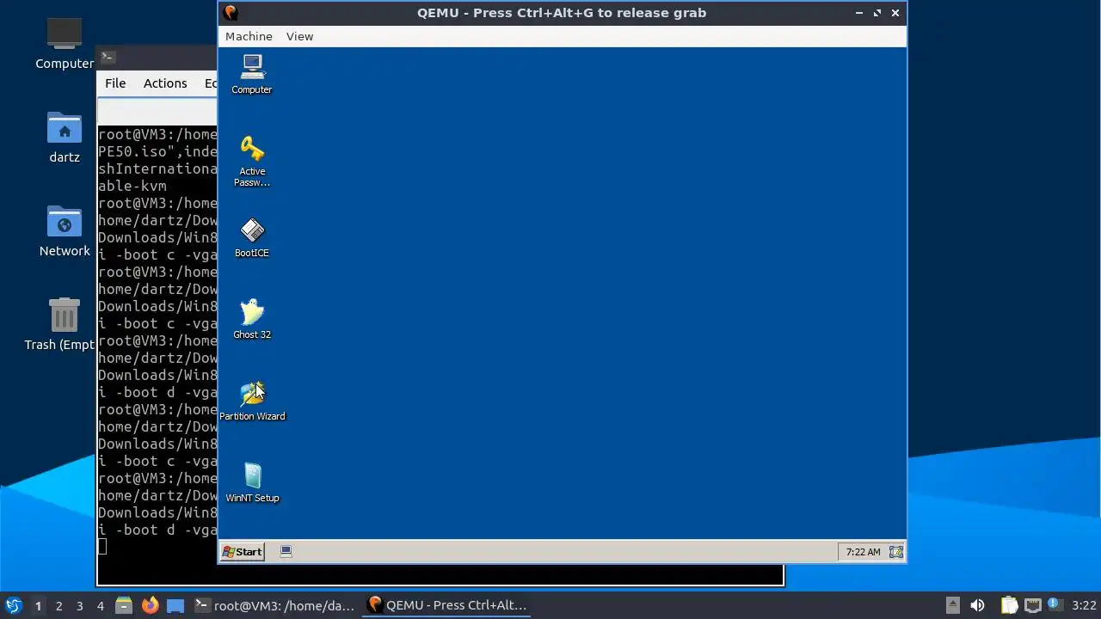
Task: Open the Actions menu in terminal window
Action: click(165, 83)
